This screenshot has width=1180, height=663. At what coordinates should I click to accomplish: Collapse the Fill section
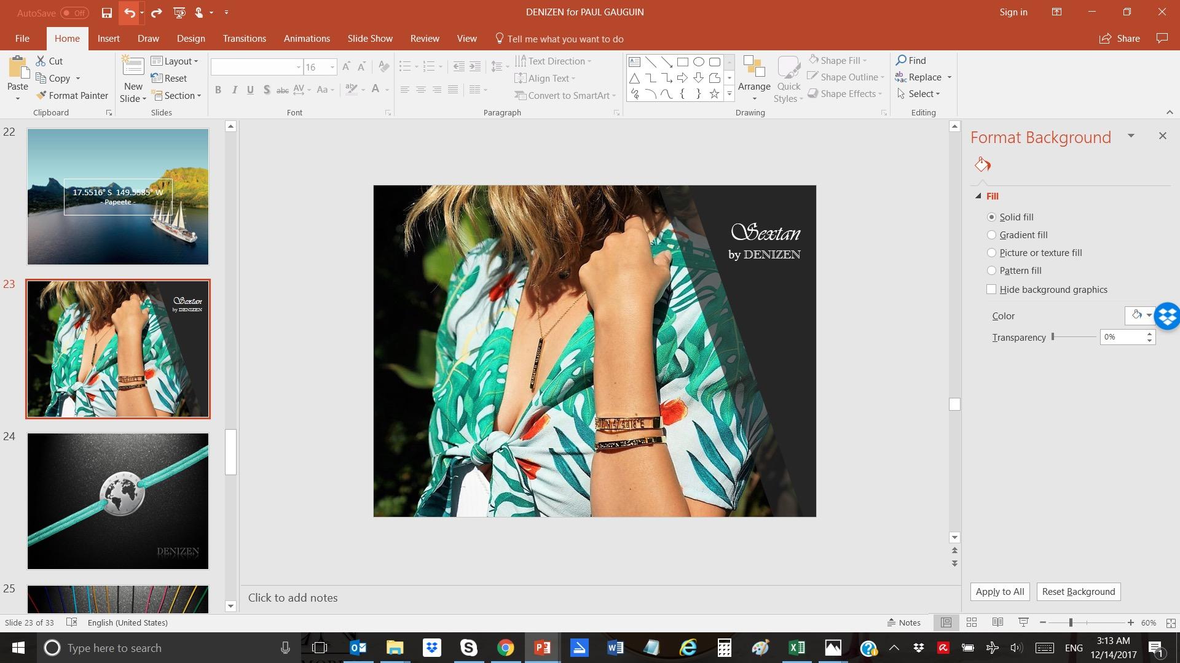point(978,196)
